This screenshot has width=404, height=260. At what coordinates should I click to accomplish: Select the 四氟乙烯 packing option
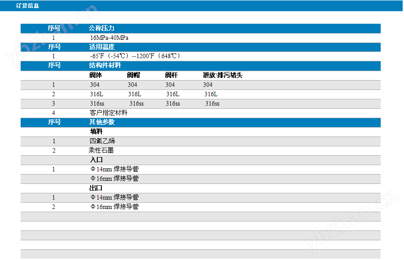pyautogui.click(x=102, y=141)
